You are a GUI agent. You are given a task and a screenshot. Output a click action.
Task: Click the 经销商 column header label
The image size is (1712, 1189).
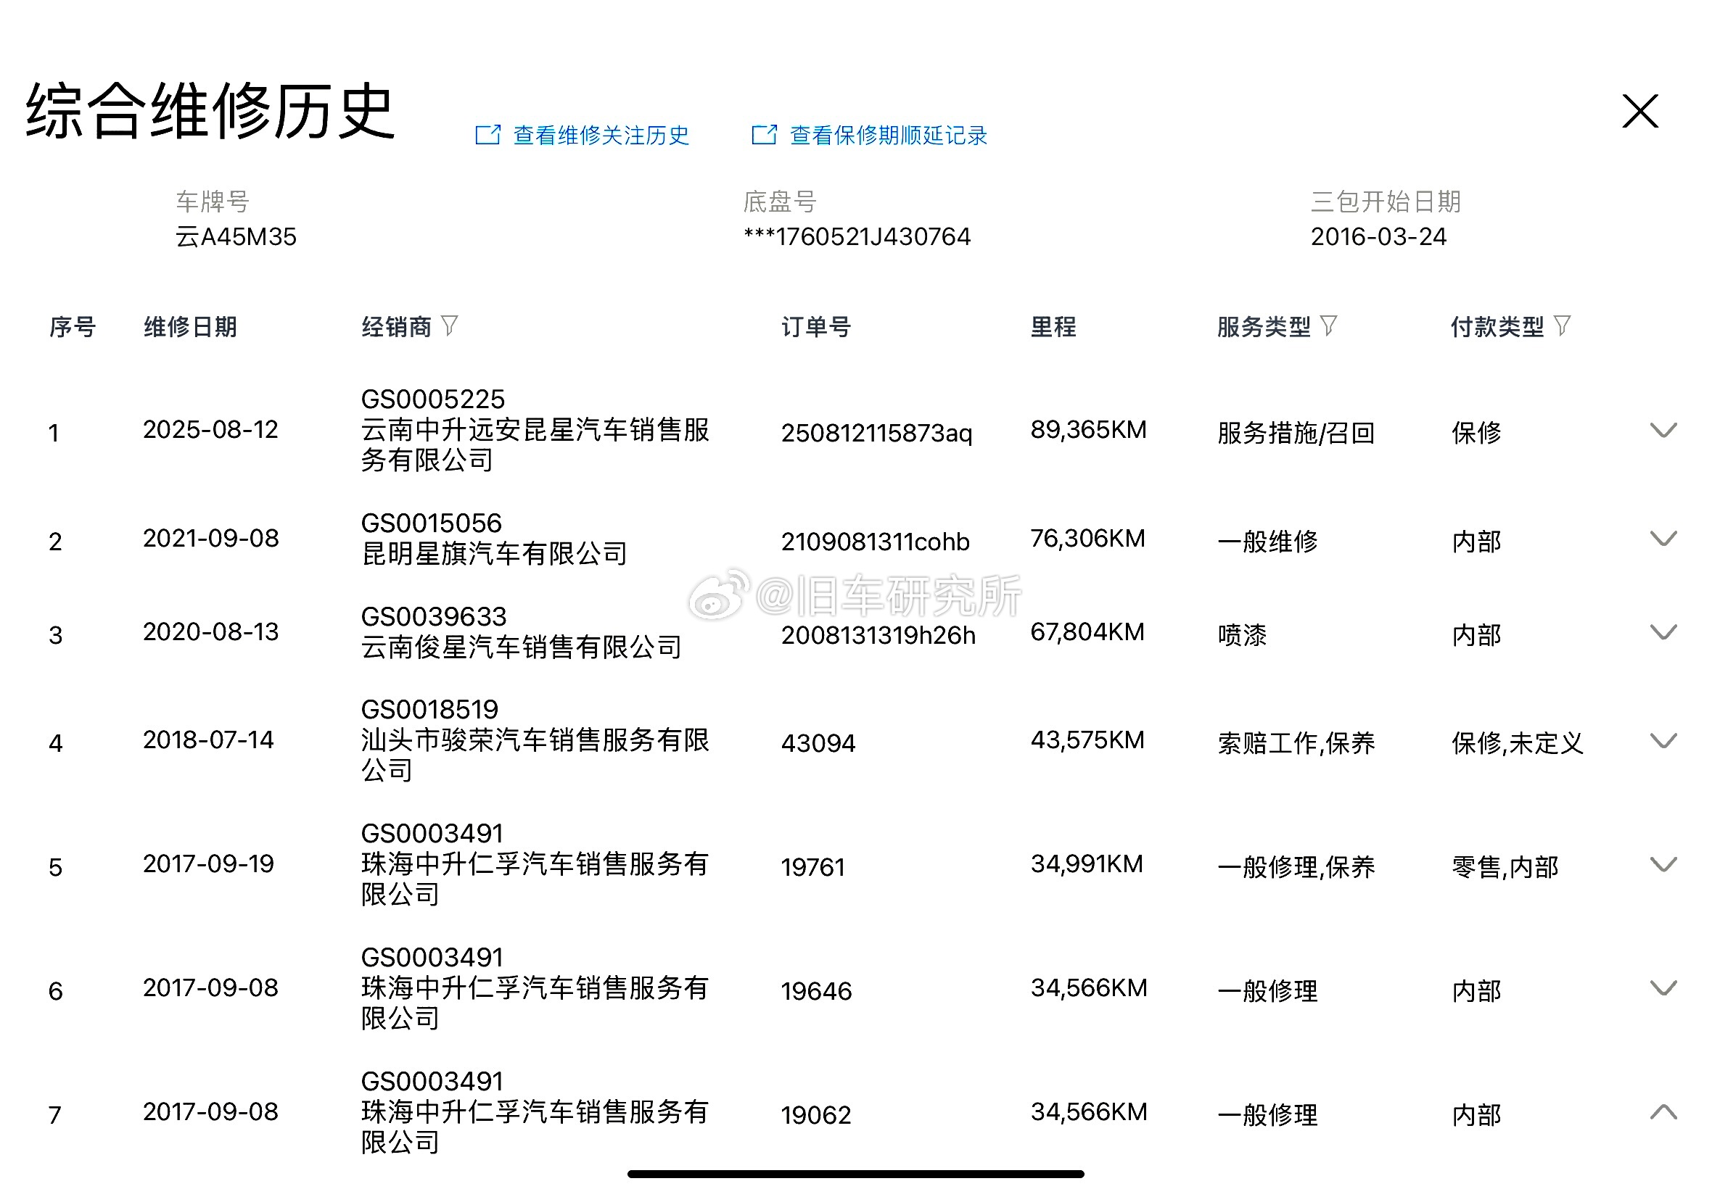tap(397, 327)
